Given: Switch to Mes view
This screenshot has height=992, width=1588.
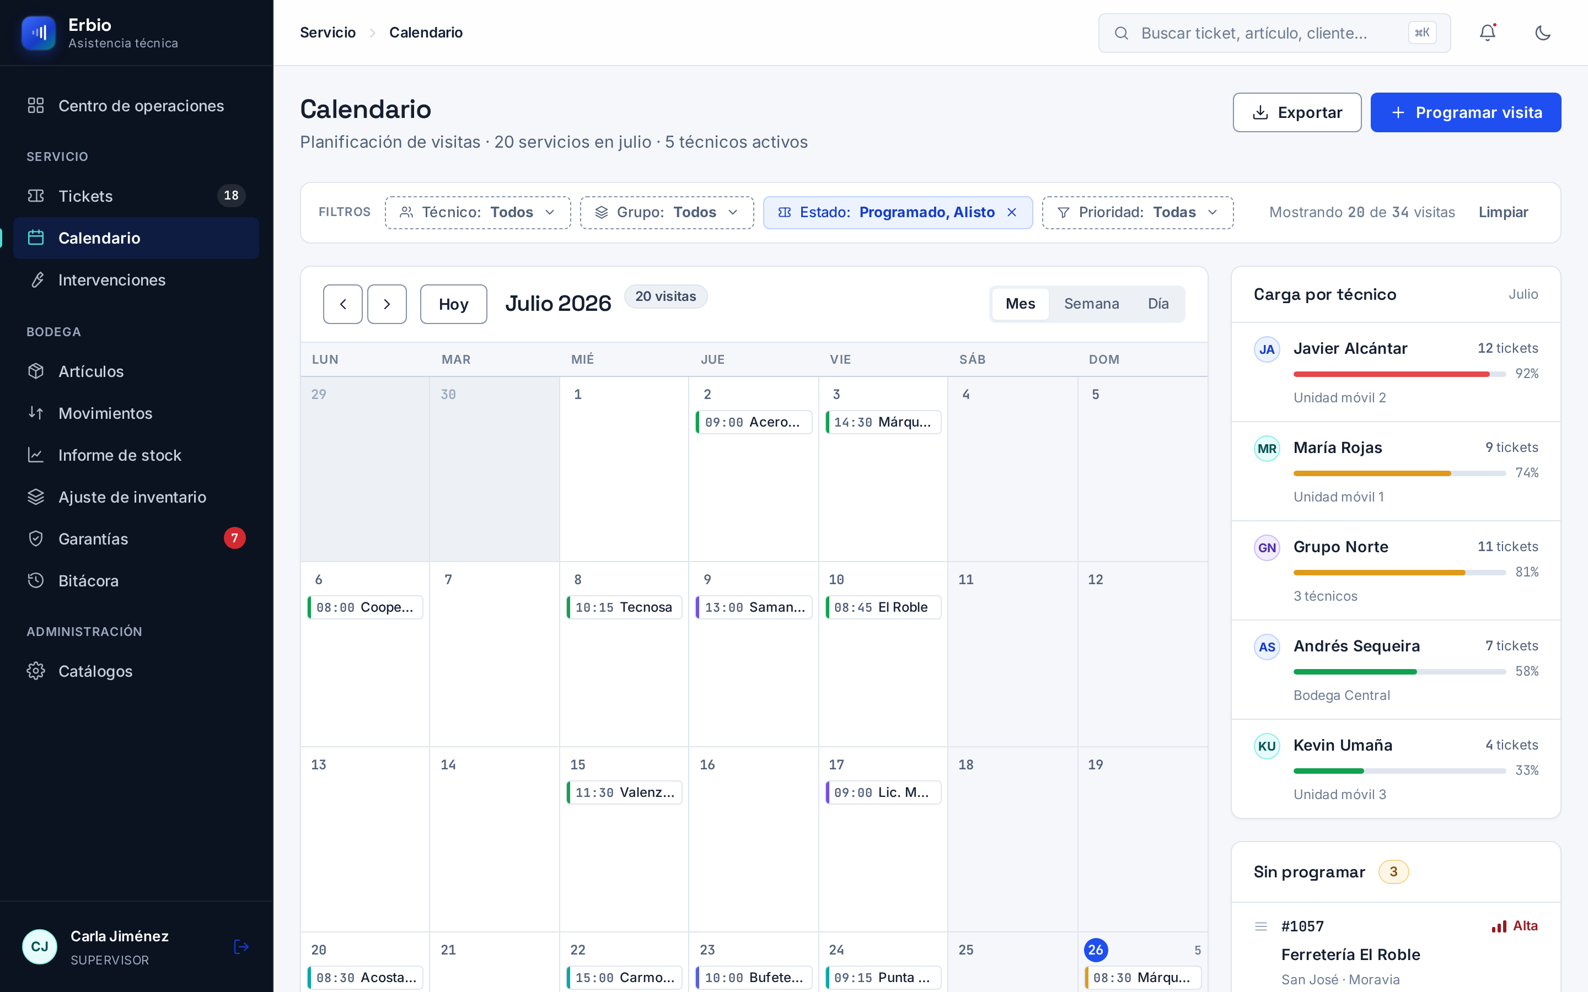Looking at the screenshot, I should 1020,304.
